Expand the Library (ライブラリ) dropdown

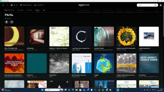pos(39,5)
